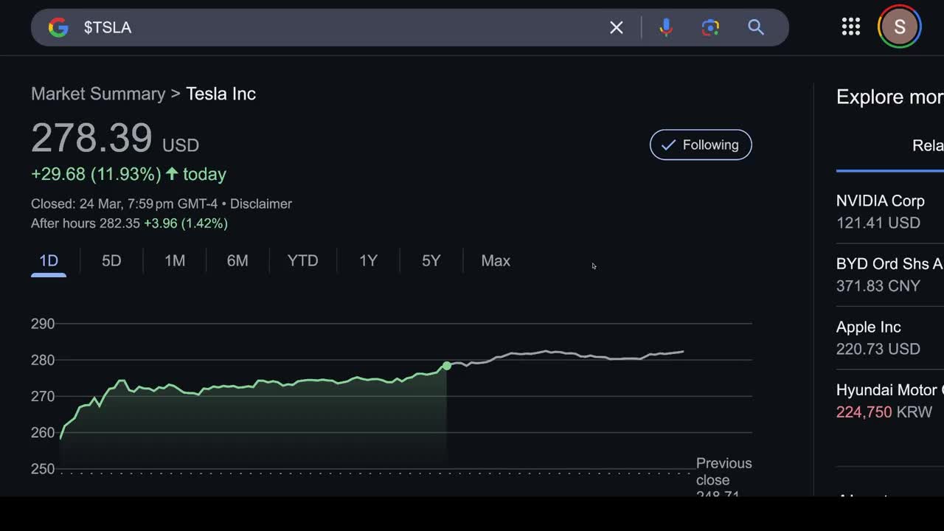This screenshot has height=531, width=944.
Task: Click the 290 y-axis label
Action: [43, 324]
